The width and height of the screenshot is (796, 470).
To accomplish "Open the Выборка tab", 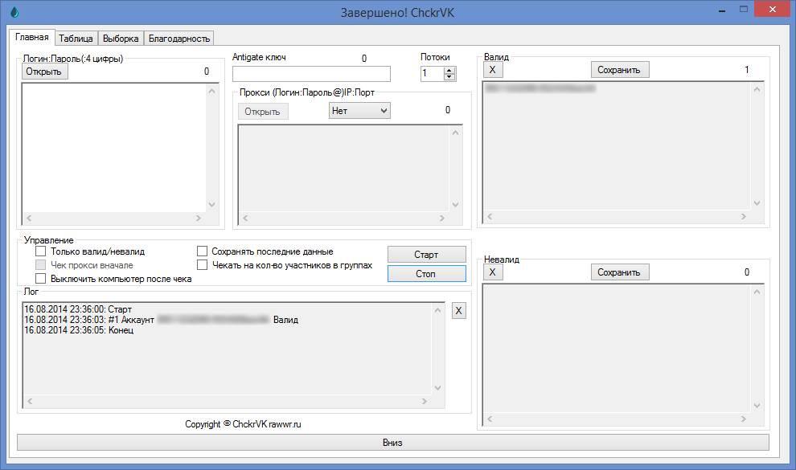I will [x=121, y=39].
